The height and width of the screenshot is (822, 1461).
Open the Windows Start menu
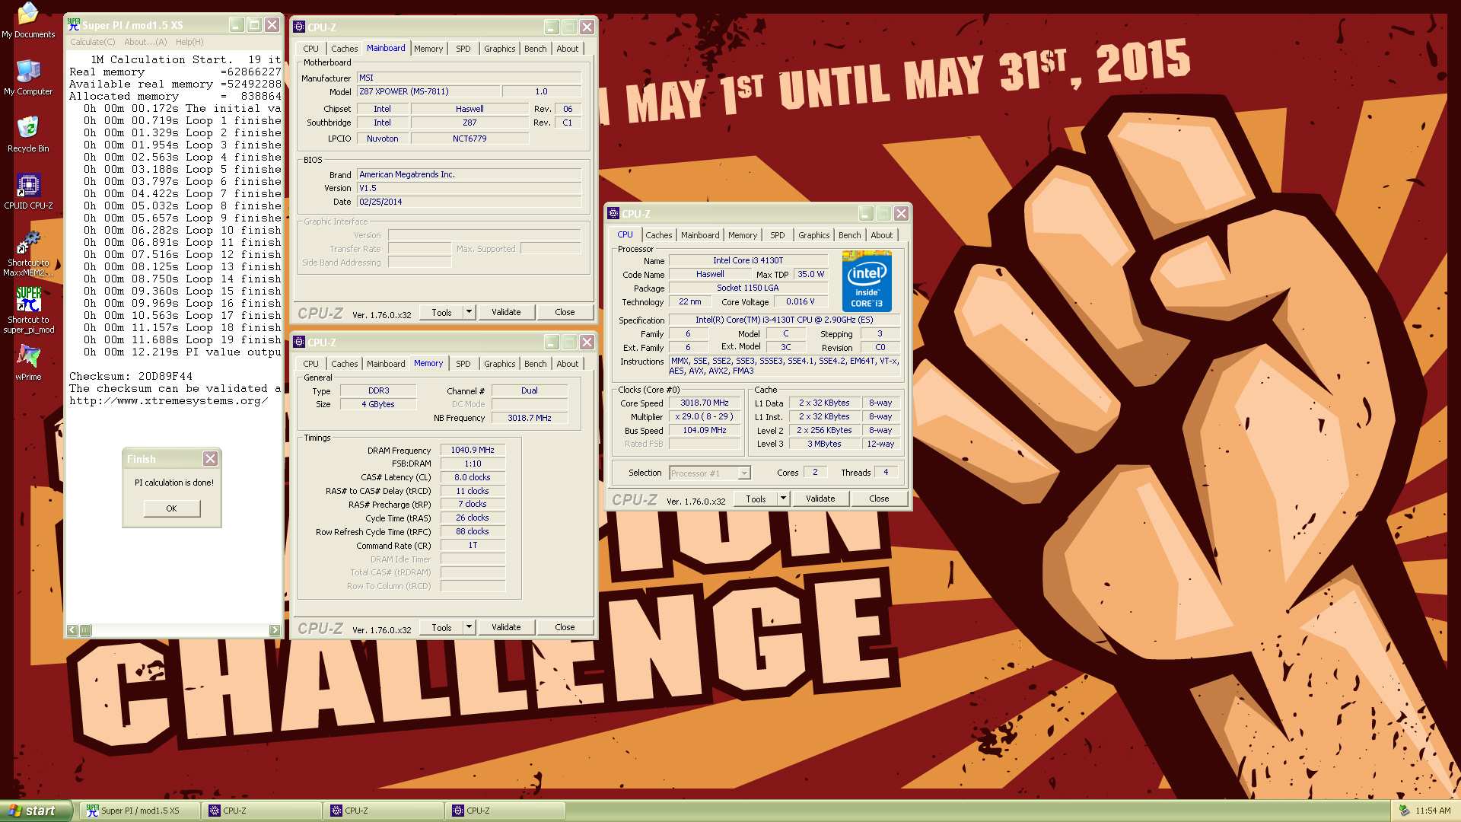click(36, 811)
